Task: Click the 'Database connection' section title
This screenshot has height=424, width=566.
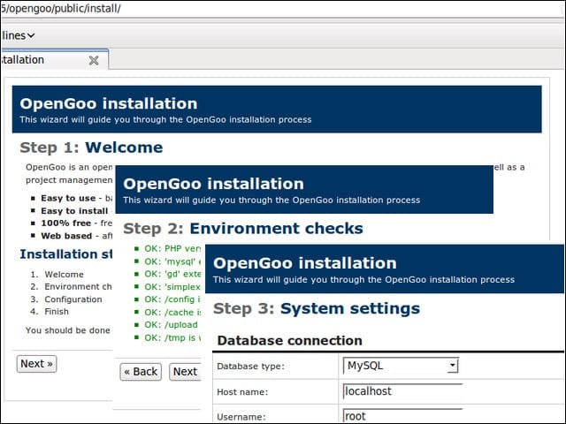Action: click(289, 341)
